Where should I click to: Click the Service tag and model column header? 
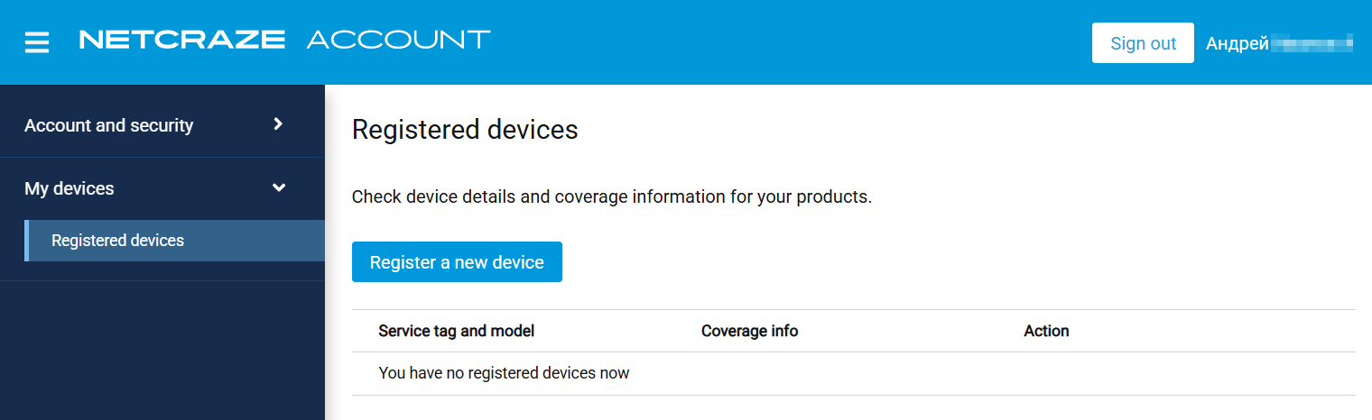(x=457, y=331)
